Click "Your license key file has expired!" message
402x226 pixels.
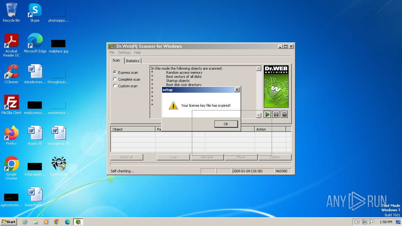point(206,105)
